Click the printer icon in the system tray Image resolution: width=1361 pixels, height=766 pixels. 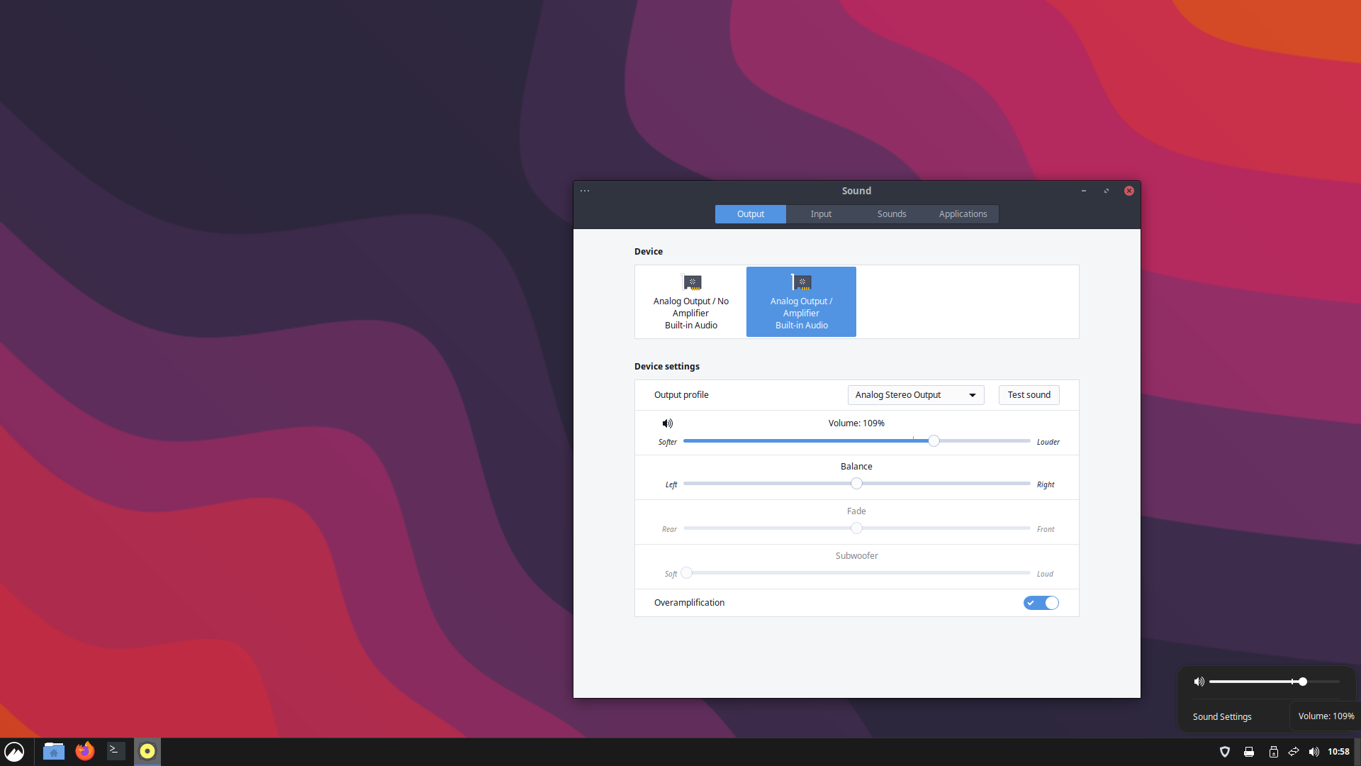click(x=1249, y=750)
